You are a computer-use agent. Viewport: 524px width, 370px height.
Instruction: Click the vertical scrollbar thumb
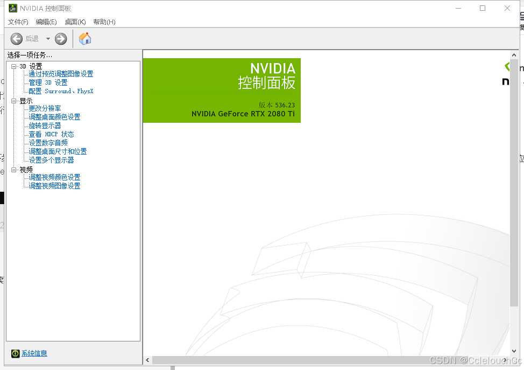(514, 183)
